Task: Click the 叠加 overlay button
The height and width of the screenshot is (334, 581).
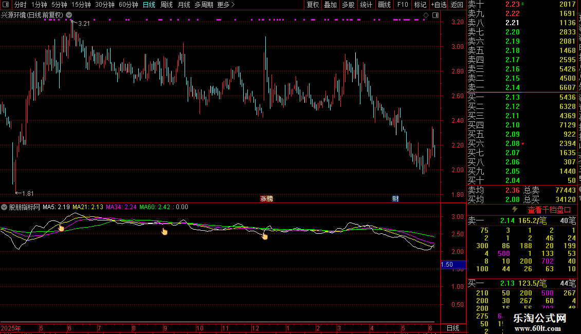Action: (x=330, y=5)
